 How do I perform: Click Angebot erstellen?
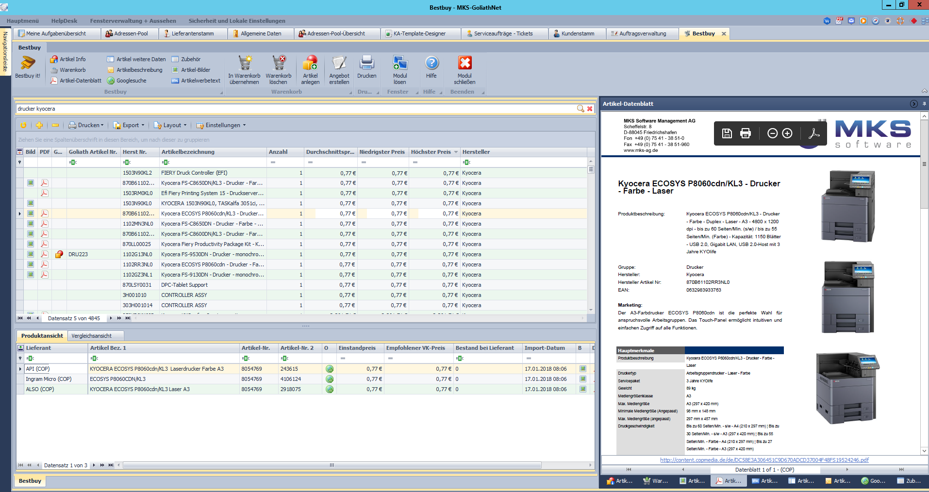click(x=339, y=70)
